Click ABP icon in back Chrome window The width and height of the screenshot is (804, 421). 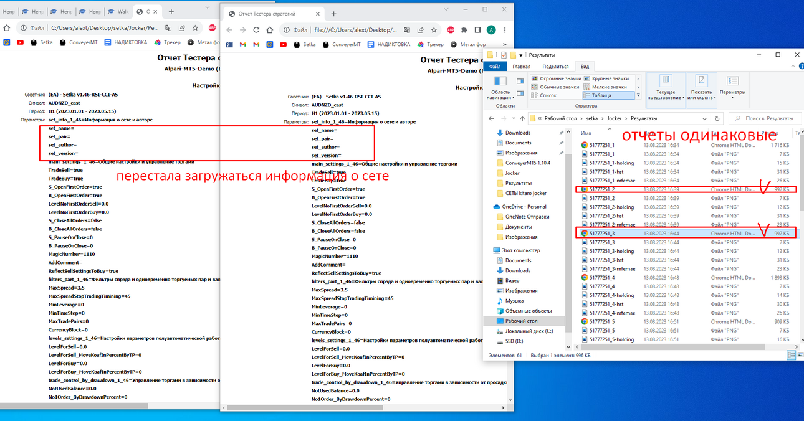pyautogui.click(x=212, y=27)
